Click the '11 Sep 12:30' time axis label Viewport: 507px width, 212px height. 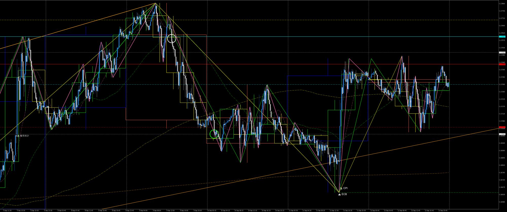[x=334, y=210]
